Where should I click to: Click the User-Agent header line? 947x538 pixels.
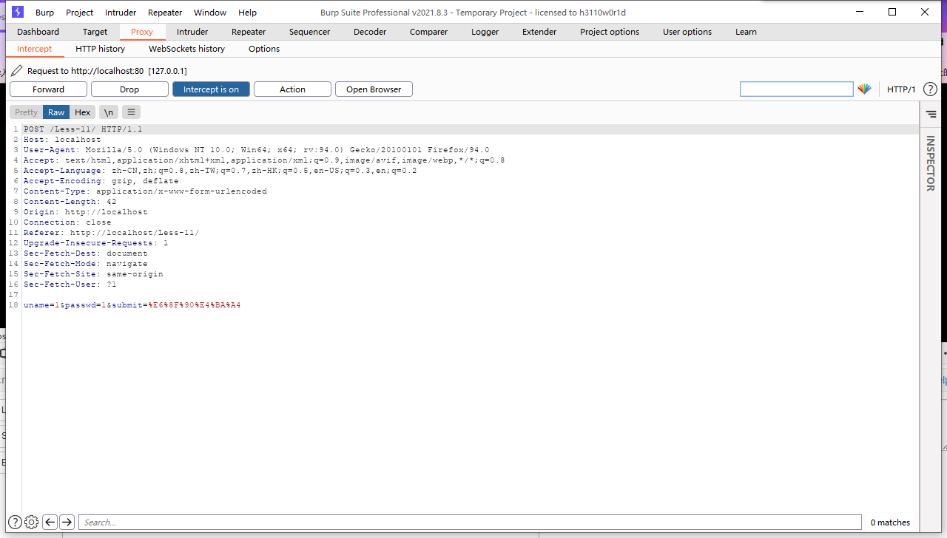click(256, 150)
